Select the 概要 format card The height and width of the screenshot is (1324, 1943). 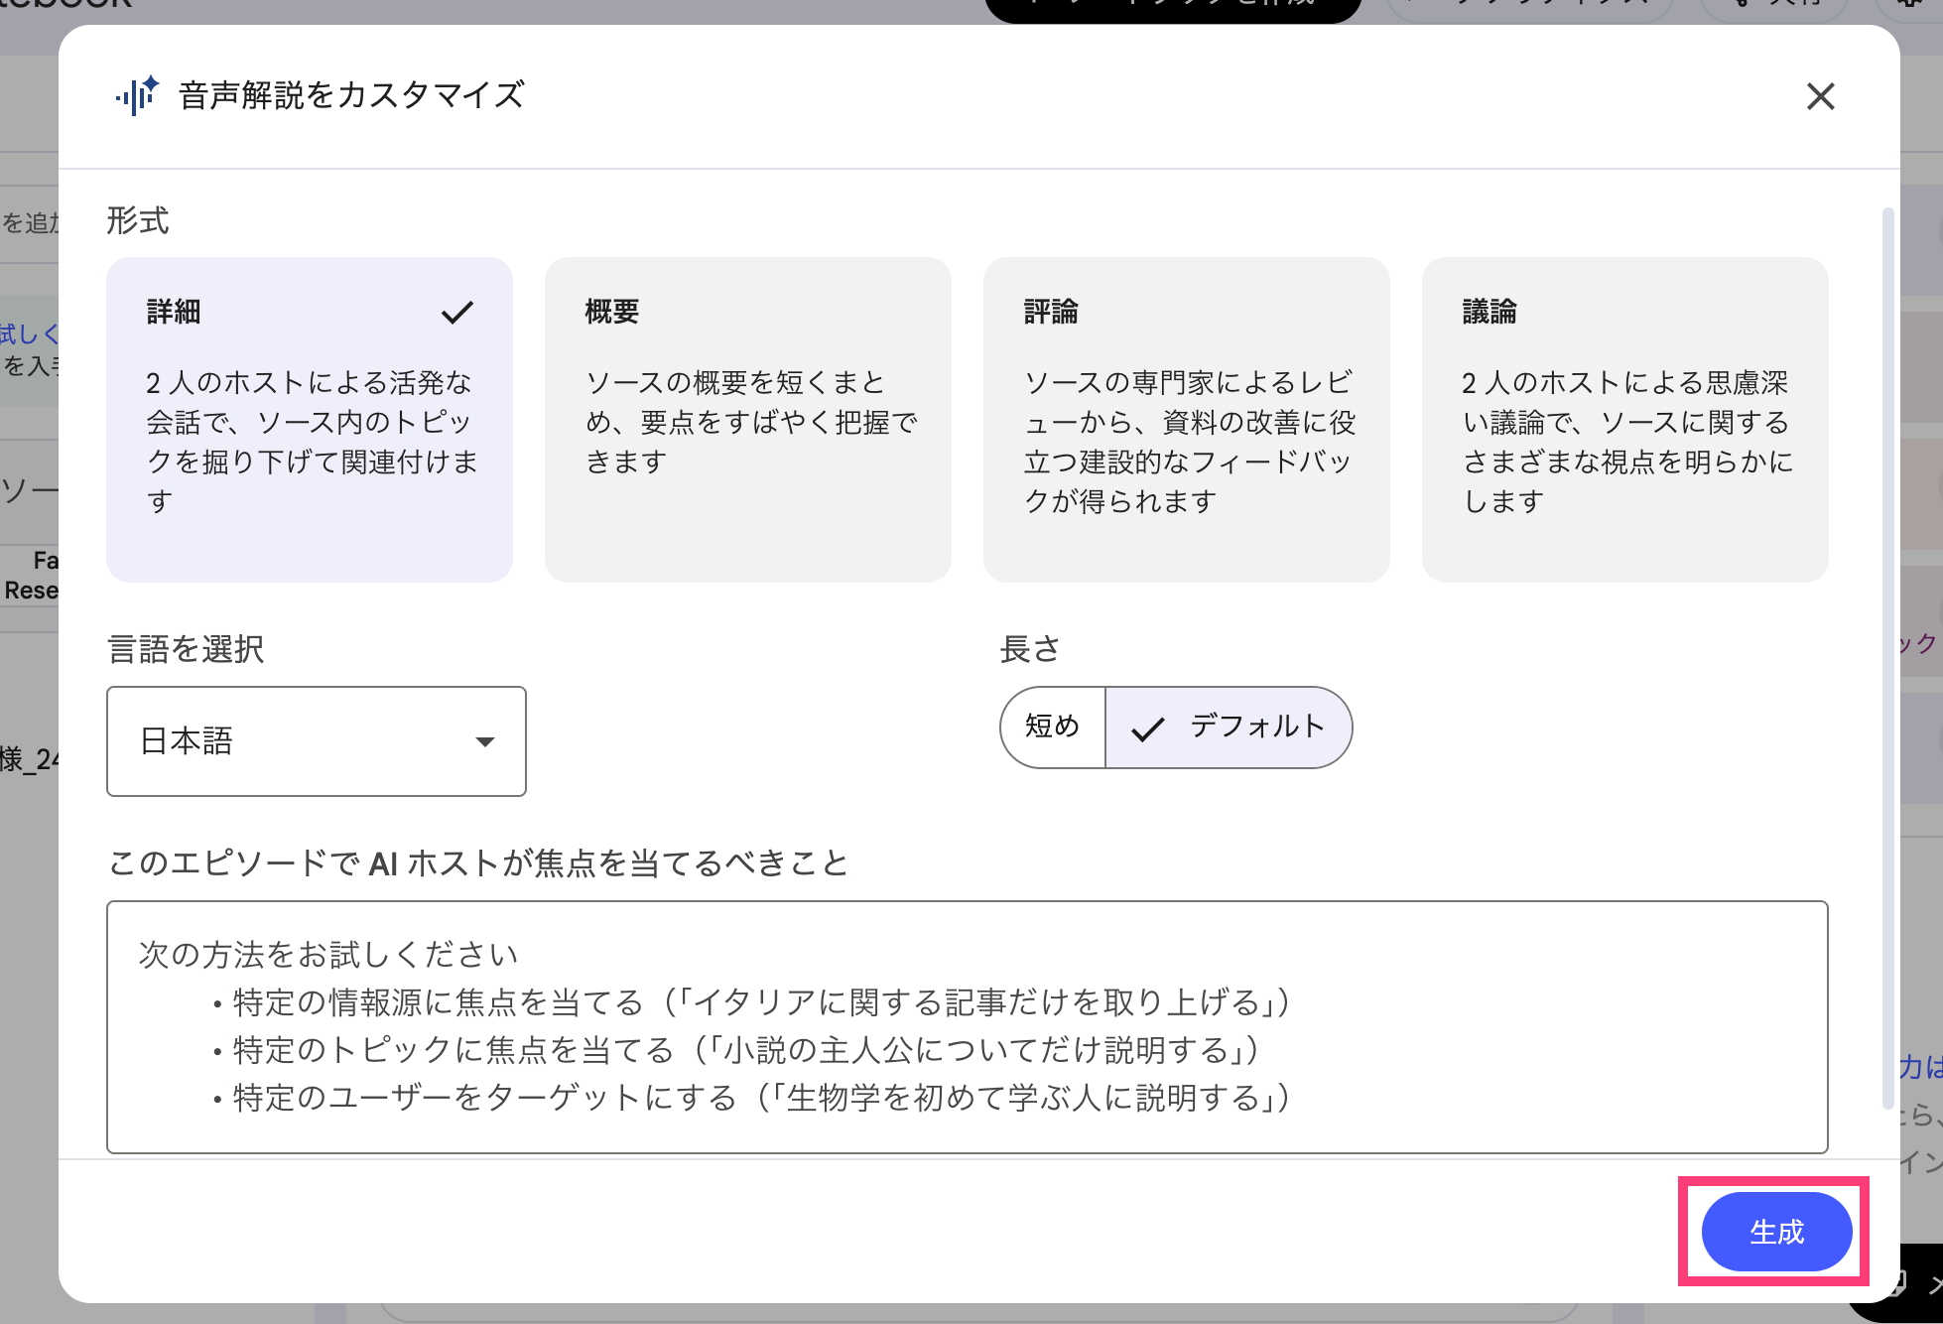coord(747,419)
